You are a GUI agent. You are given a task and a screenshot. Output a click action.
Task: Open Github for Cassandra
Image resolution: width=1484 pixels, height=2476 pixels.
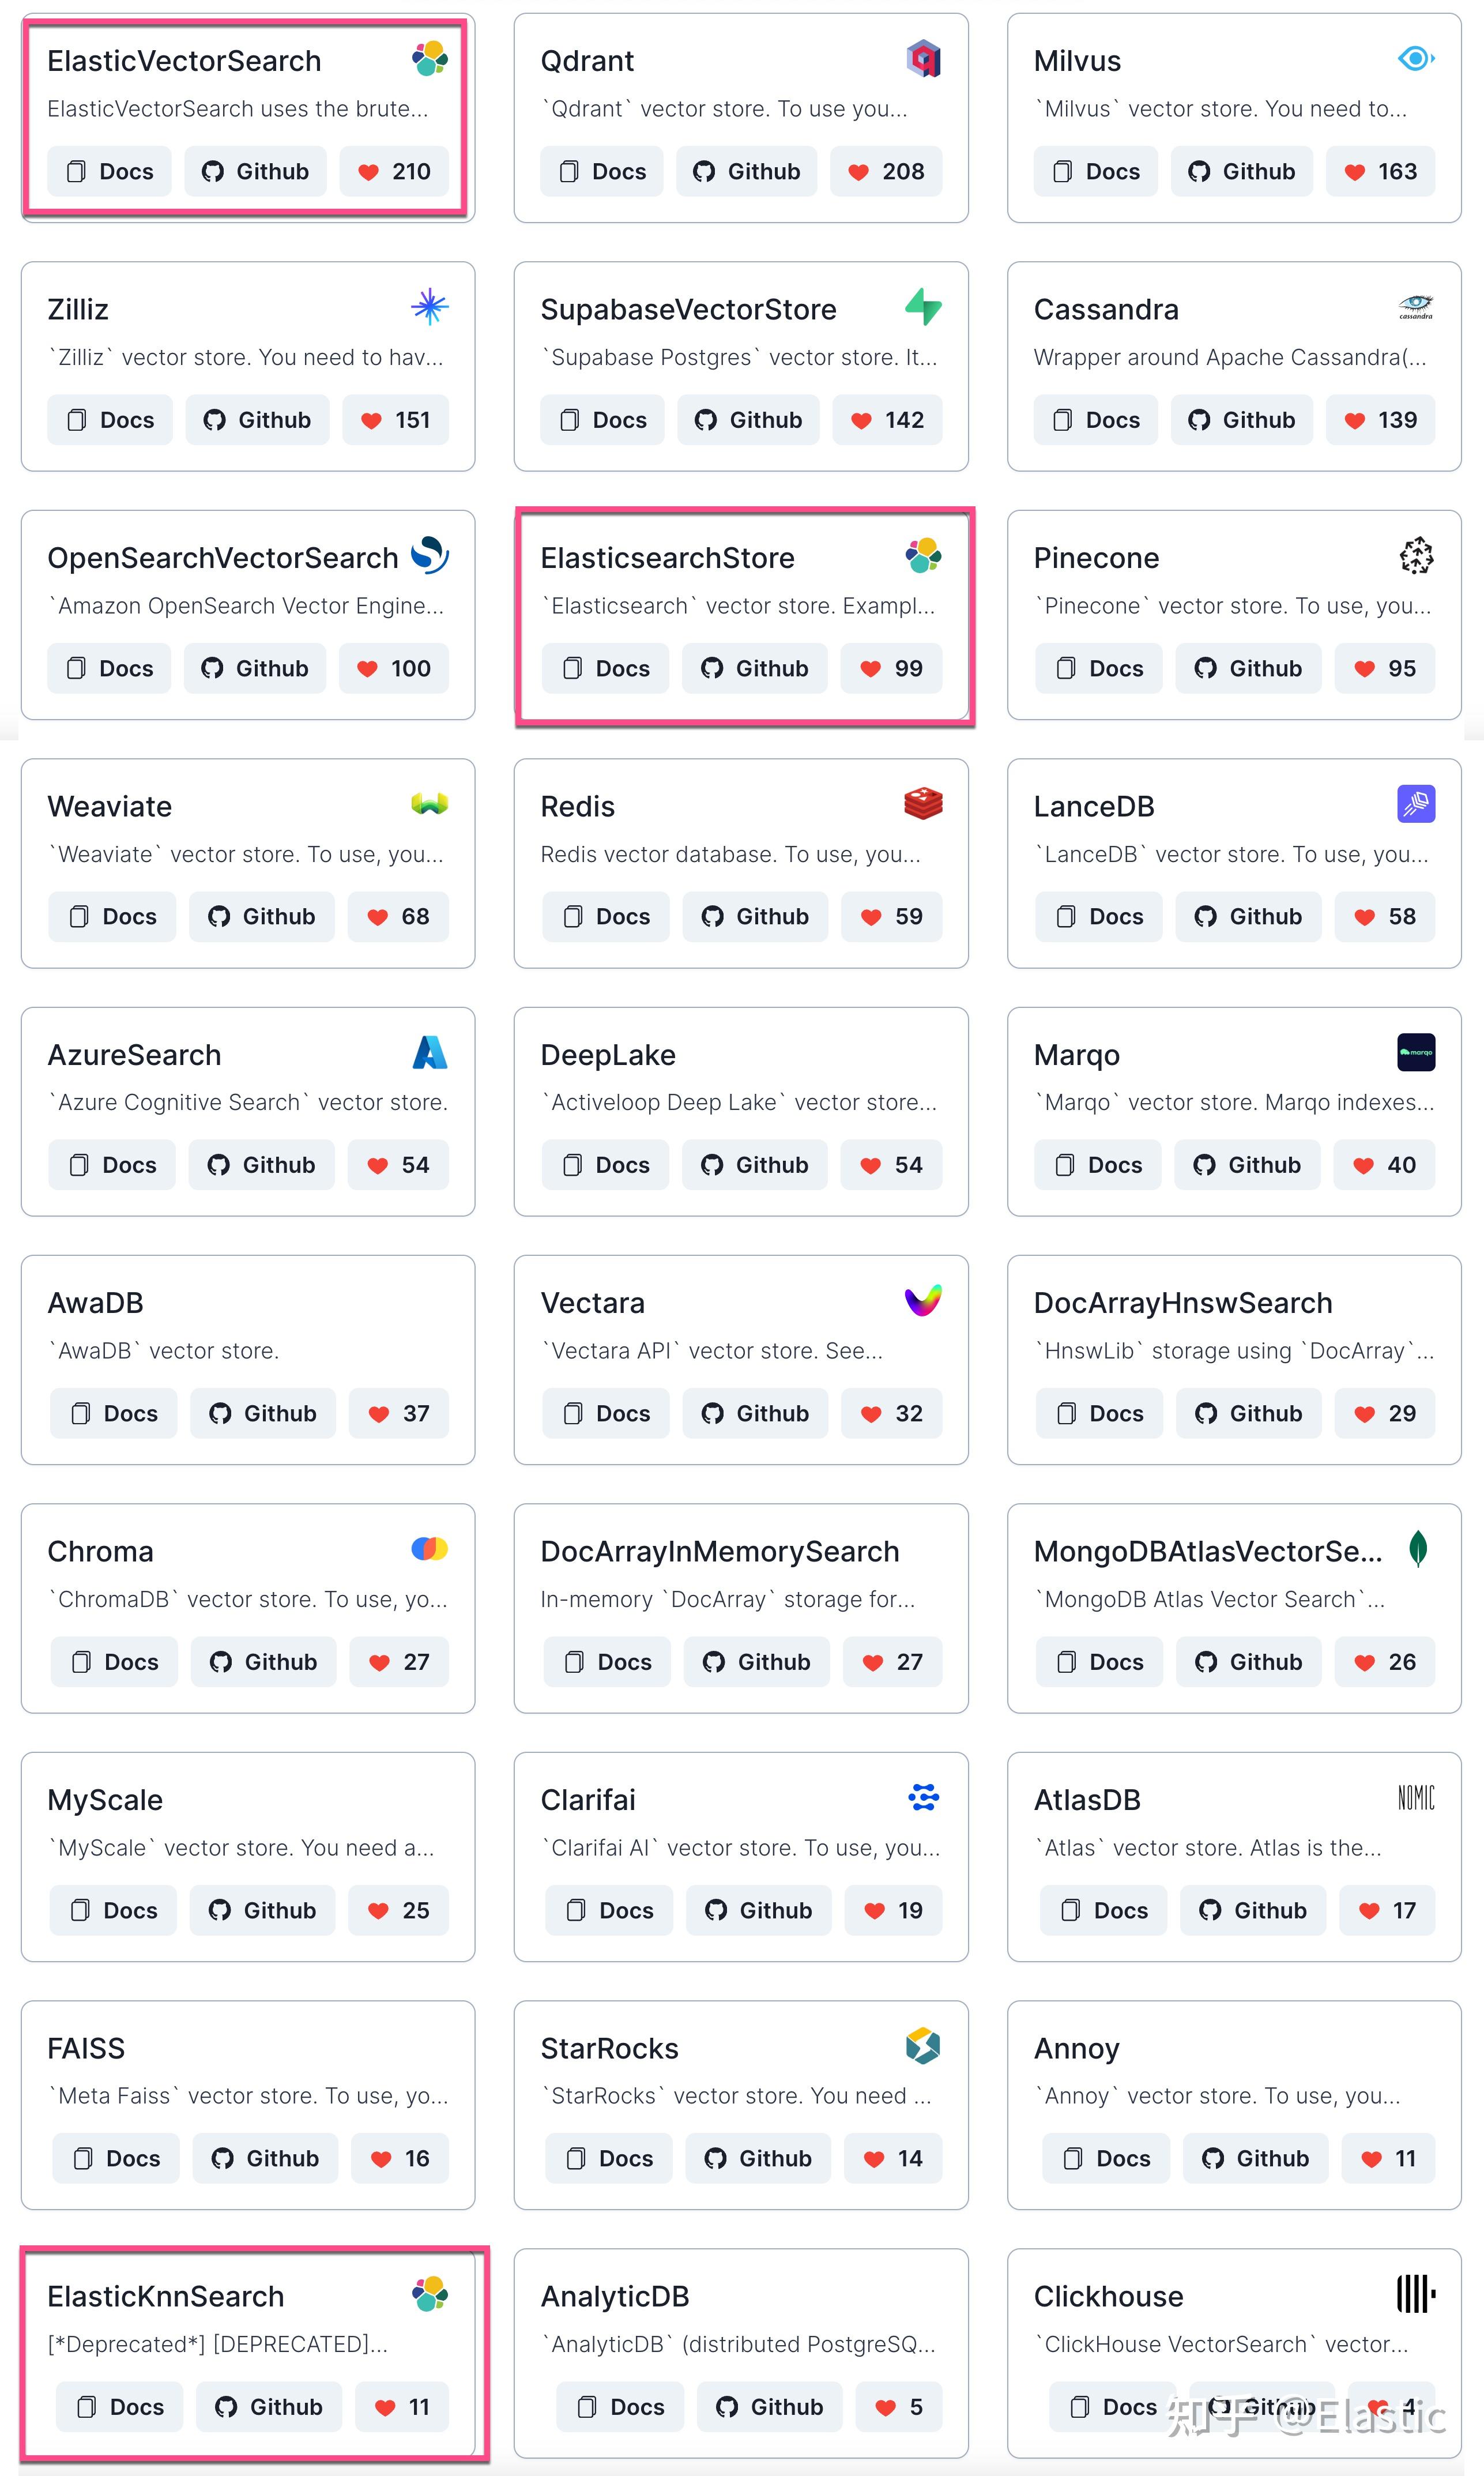tap(1241, 420)
